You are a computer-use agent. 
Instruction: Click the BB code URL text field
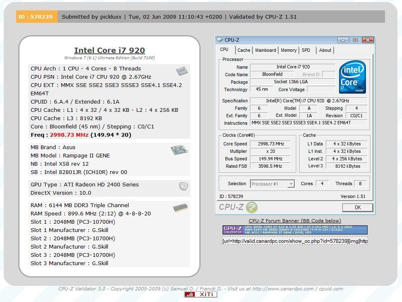pos(295,241)
